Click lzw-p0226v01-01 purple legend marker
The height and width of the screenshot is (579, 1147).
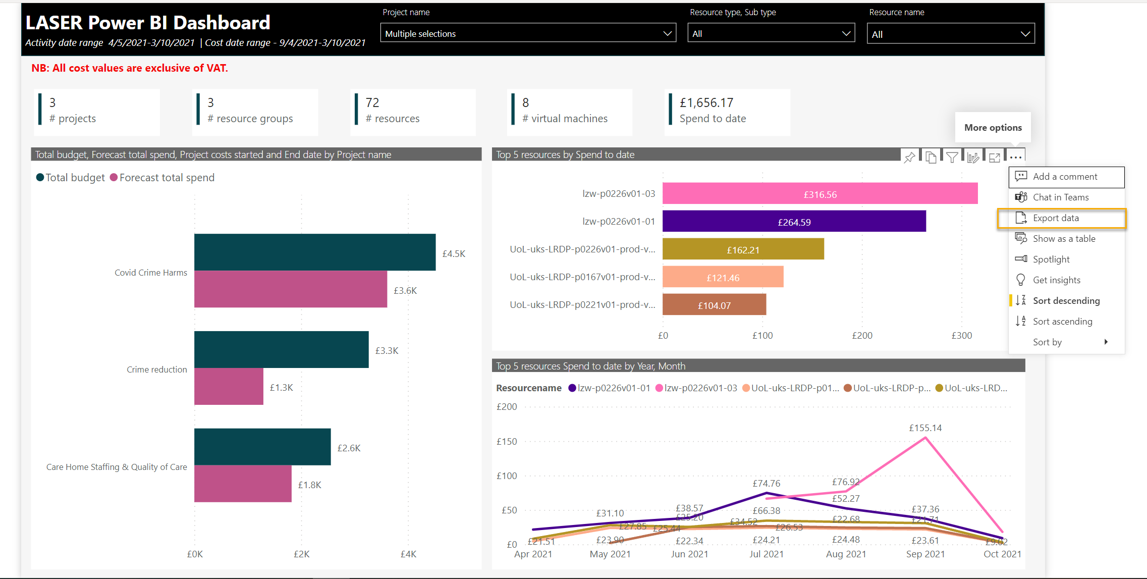[572, 388]
